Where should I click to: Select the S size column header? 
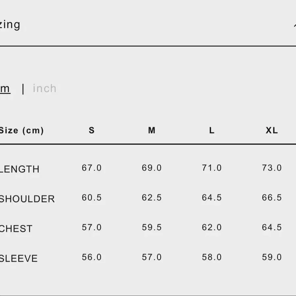[92, 131]
